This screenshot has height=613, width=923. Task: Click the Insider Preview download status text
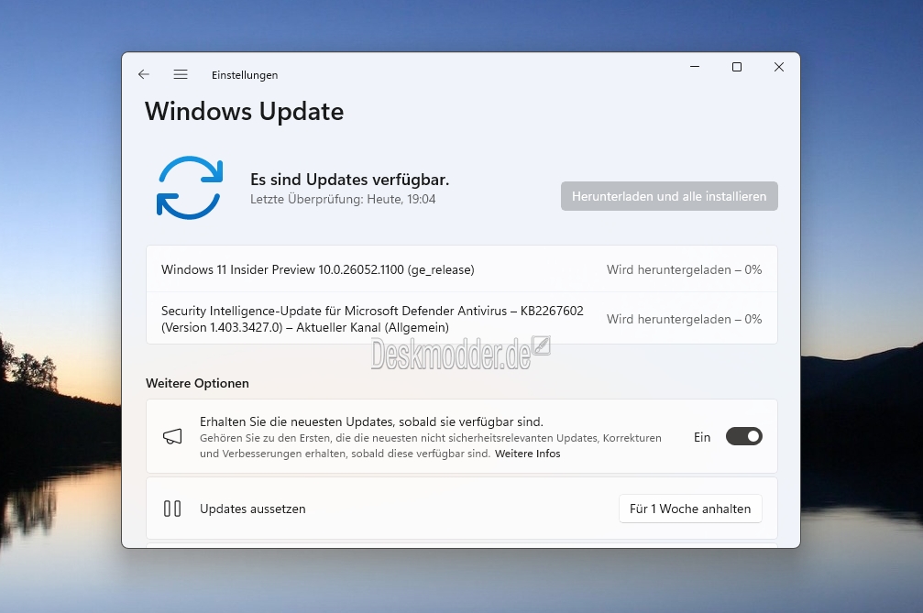pos(684,270)
